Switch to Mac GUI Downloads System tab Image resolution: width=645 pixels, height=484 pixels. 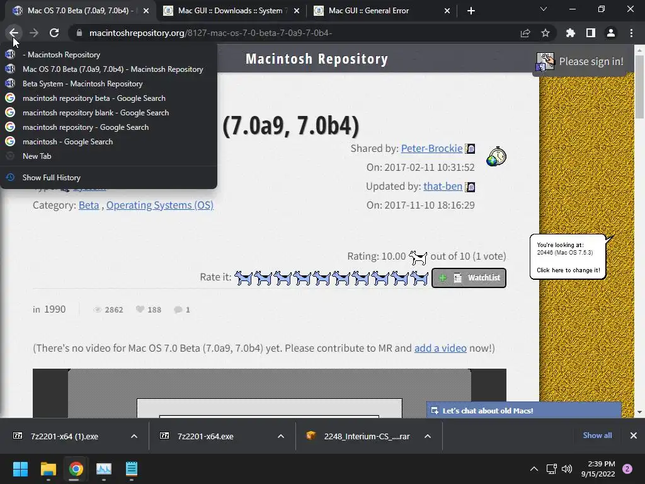pos(231,11)
